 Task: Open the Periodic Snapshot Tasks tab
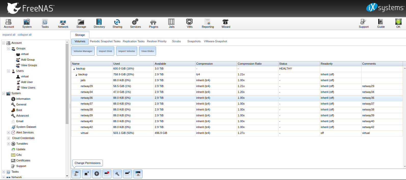click(x=105, y=41)
